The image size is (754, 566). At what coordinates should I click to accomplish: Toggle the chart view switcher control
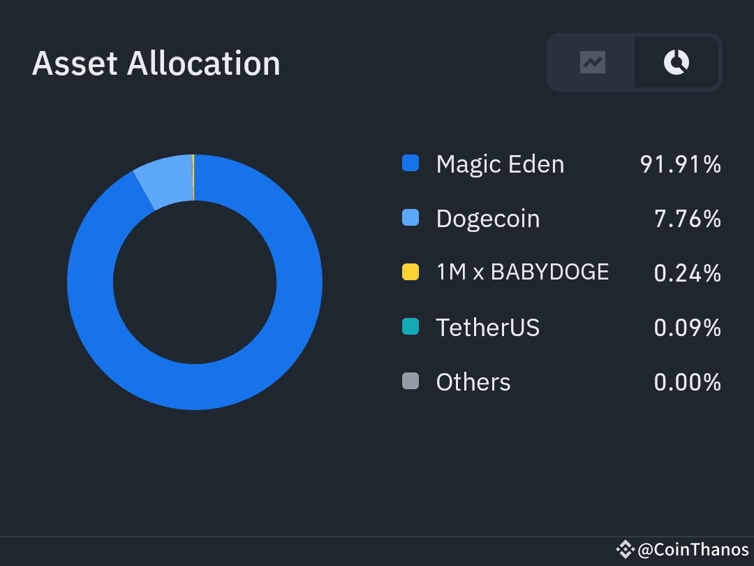(633, 62)
